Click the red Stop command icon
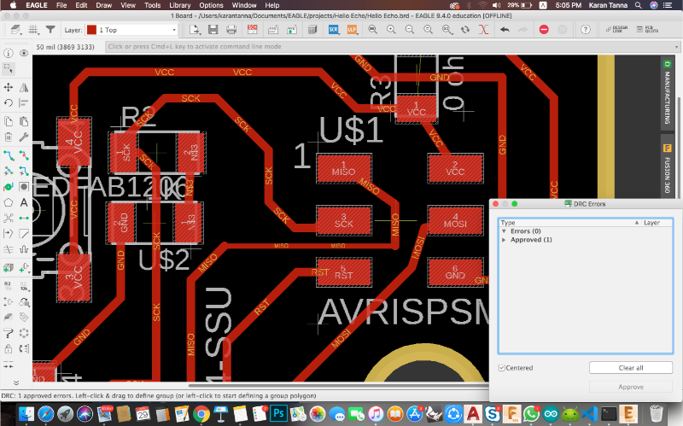 544,30
